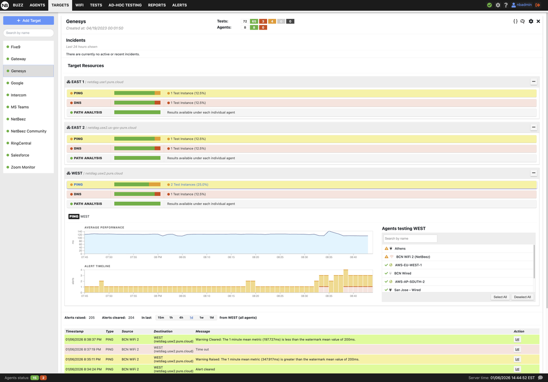Open the REPORTS menu item
The image size is (548, 382).
coord(157,5)
